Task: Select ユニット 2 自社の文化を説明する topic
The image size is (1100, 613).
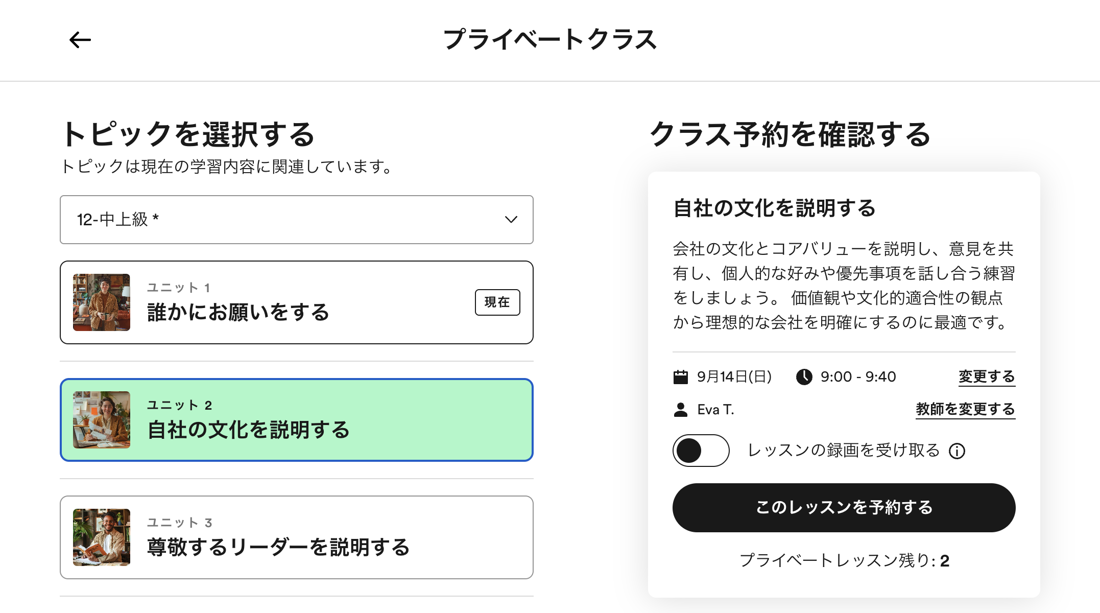Action: pyautogui.click(x=296, y=420)
